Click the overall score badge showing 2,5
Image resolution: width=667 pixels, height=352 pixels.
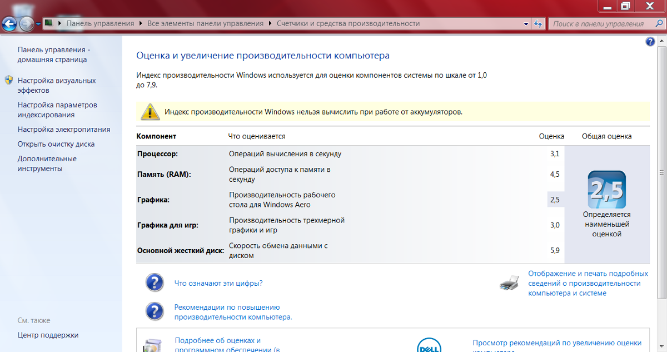point(607,190)
